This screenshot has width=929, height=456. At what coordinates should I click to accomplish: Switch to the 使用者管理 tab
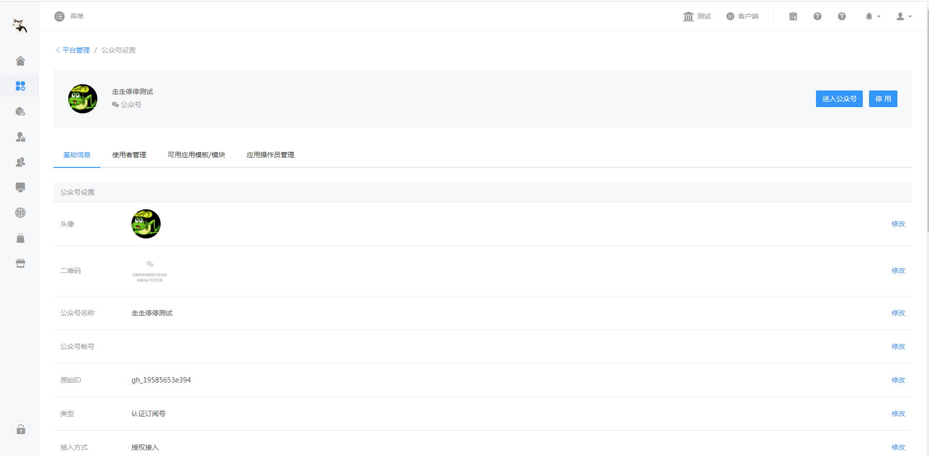pyautogui.click(x=129, y=155)
